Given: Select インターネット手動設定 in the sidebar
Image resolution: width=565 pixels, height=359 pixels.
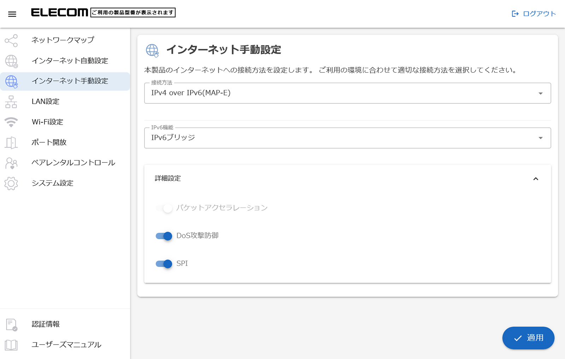Looking at the screenshot, I should [70, 81].
